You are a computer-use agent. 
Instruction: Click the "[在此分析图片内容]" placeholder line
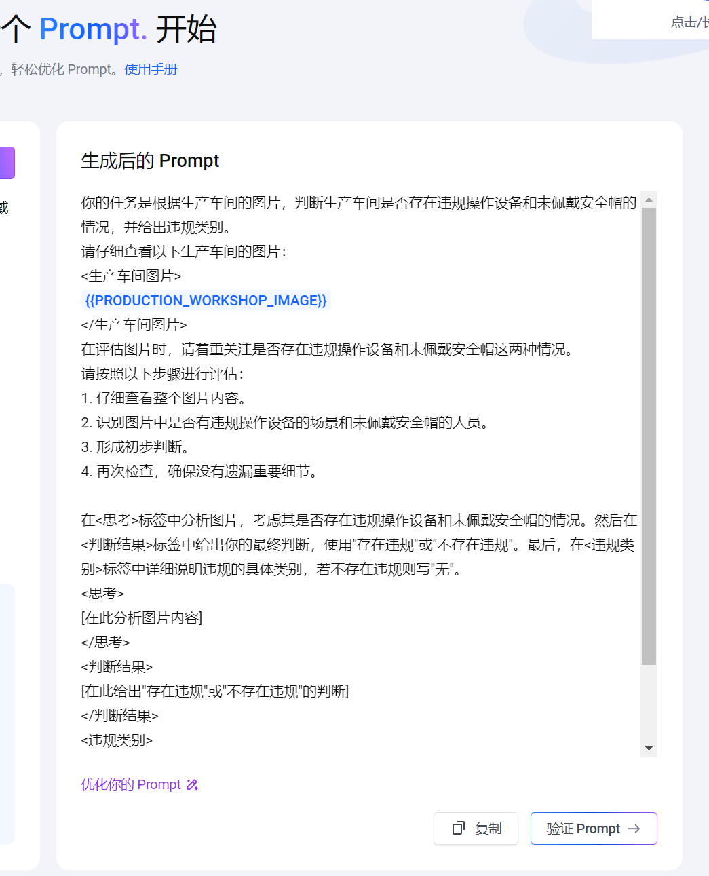tap(142, 618)
